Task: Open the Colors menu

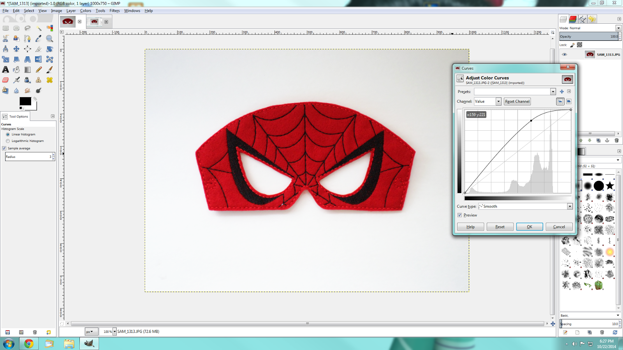Action: [x=85, y=10]
